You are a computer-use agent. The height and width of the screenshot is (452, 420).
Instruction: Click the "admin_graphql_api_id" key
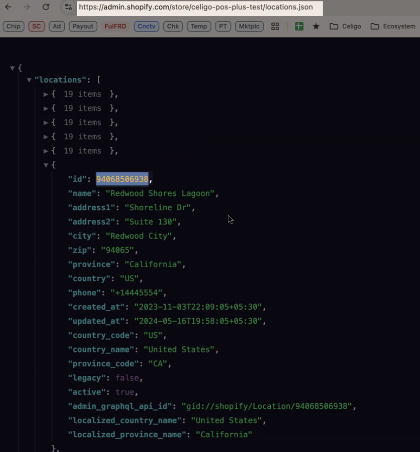120,406
